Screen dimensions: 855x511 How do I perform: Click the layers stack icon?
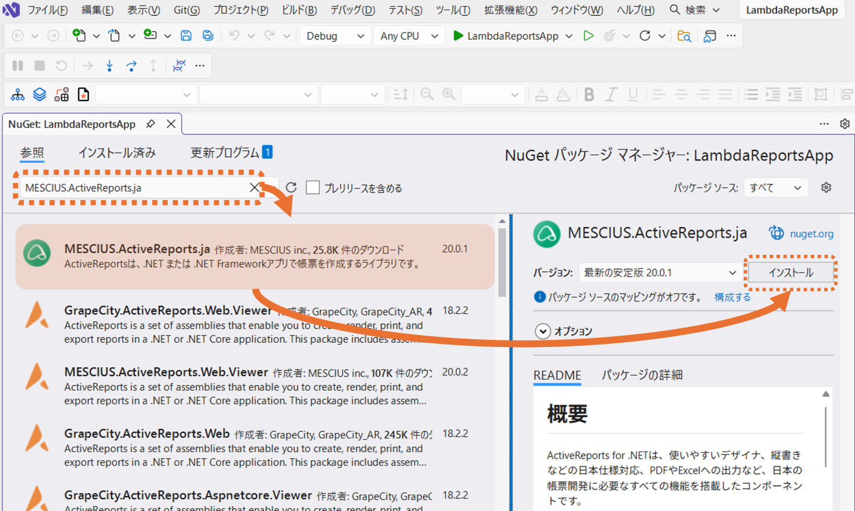click(39, 94)
